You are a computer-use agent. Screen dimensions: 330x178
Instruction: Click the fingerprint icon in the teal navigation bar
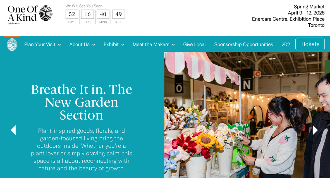point(12,44)
